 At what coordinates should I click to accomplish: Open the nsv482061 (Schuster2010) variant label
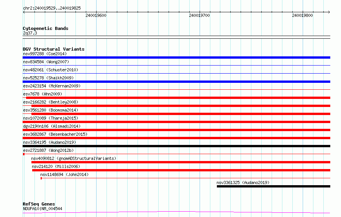tap(51, 70)
